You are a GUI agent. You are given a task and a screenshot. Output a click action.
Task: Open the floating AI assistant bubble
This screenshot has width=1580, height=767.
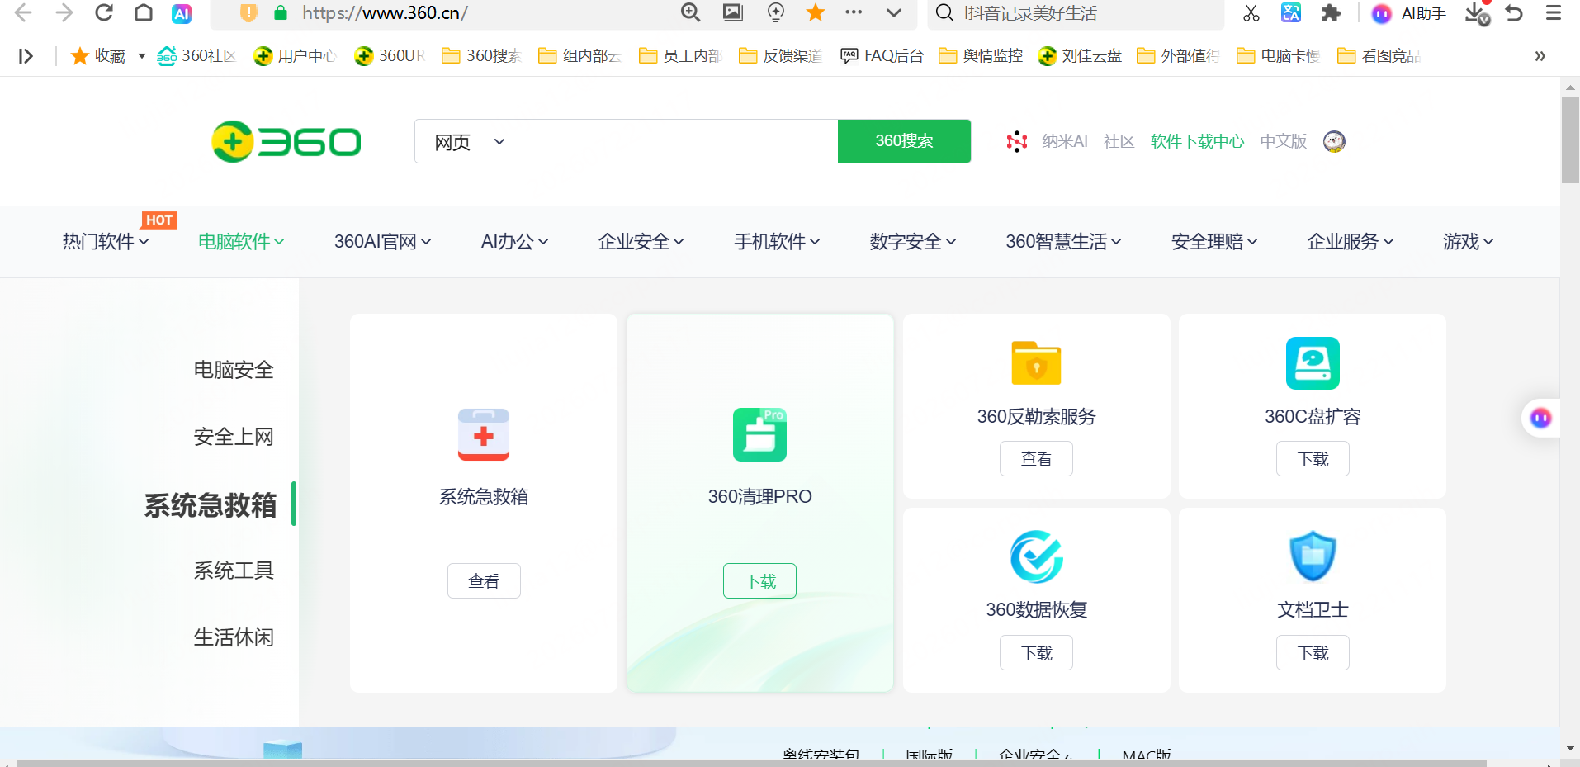1540,418
